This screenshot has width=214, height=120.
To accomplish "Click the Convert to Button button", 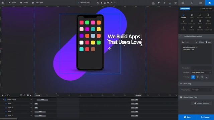I will tap(201, 103).
